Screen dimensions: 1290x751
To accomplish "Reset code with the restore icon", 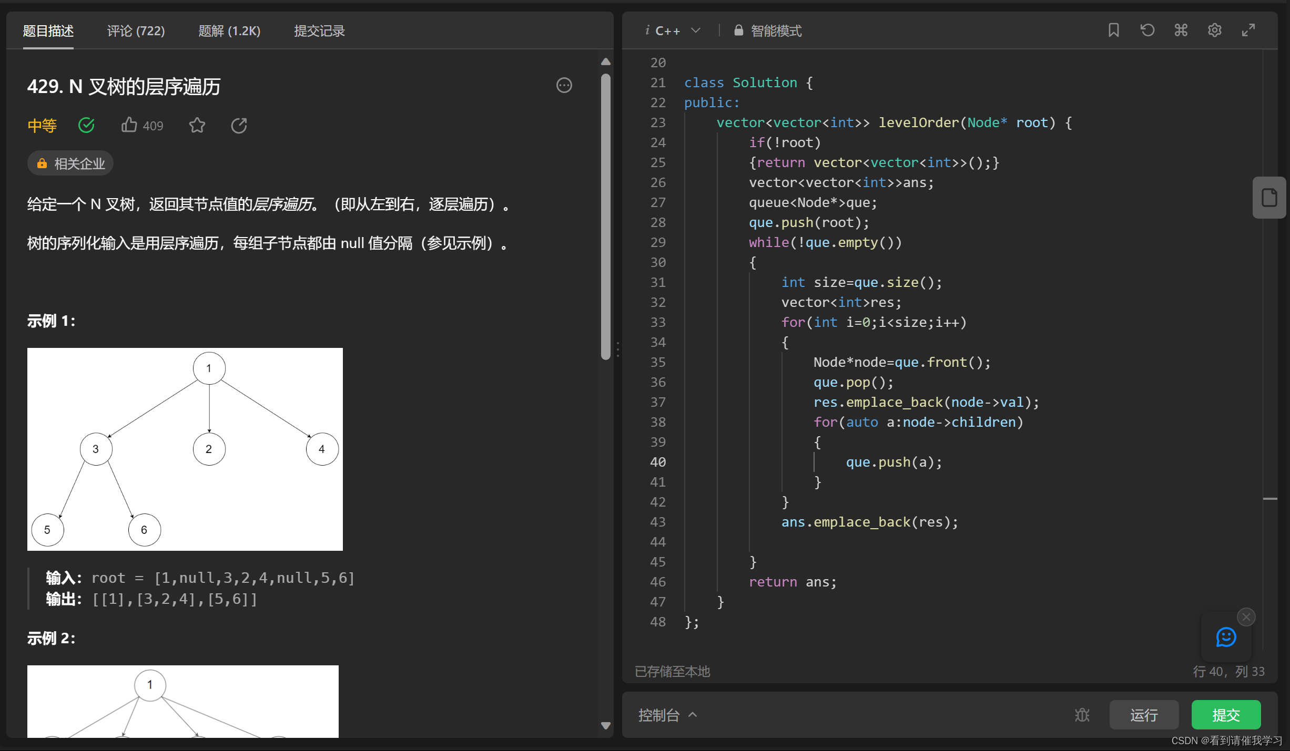I will [1147, 30].
